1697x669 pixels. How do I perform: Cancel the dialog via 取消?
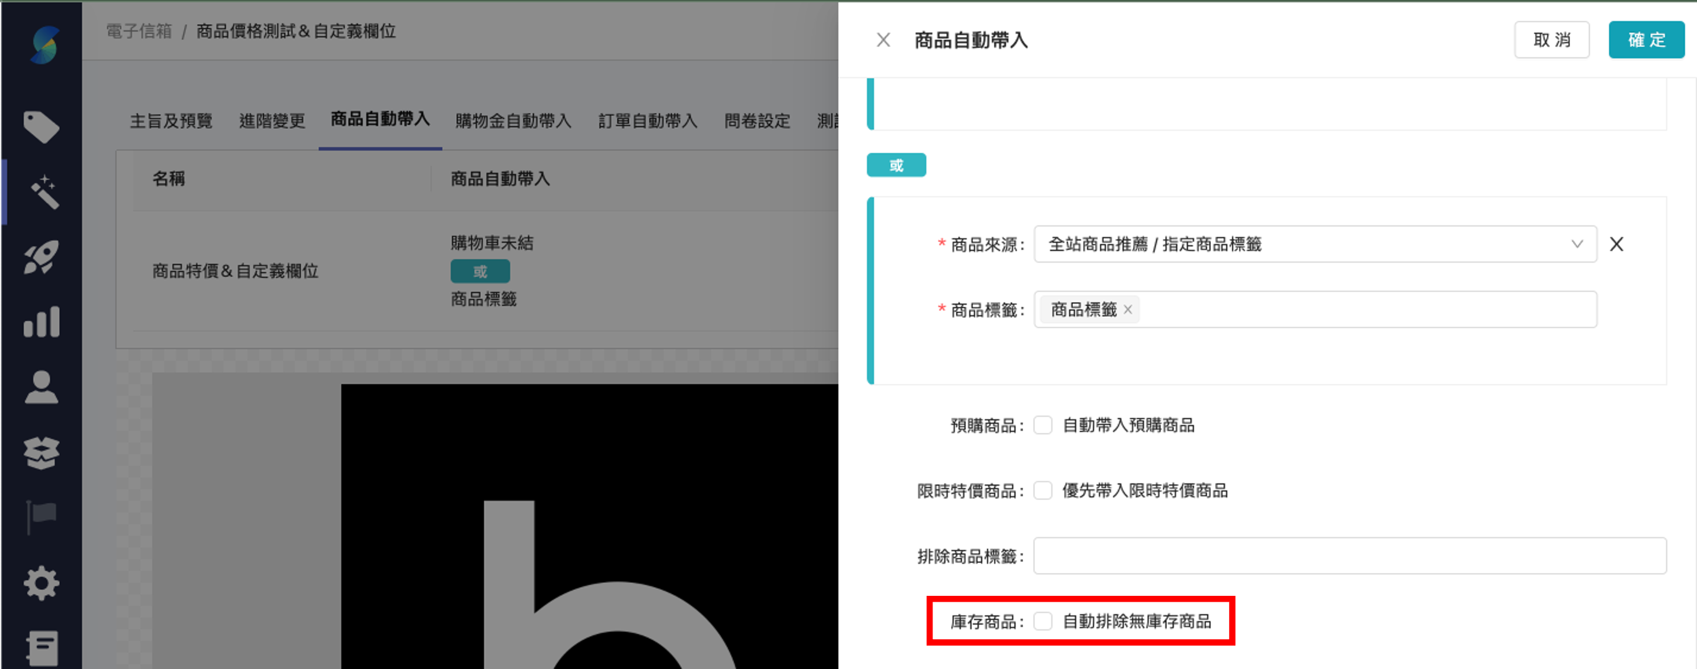pos(1552,40)
